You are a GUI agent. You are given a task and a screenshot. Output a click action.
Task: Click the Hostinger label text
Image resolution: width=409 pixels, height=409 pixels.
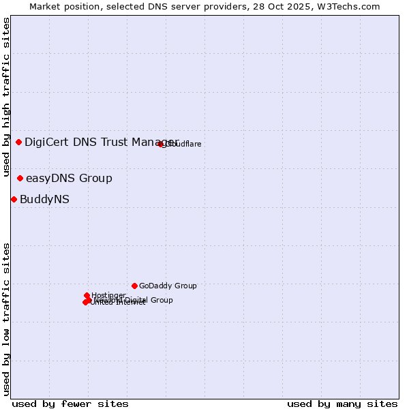108,295
